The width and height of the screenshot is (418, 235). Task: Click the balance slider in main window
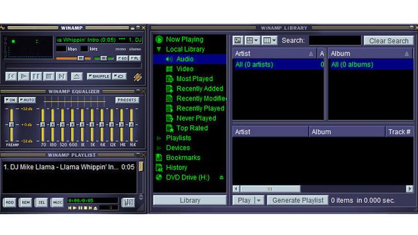tap(104, 58)
